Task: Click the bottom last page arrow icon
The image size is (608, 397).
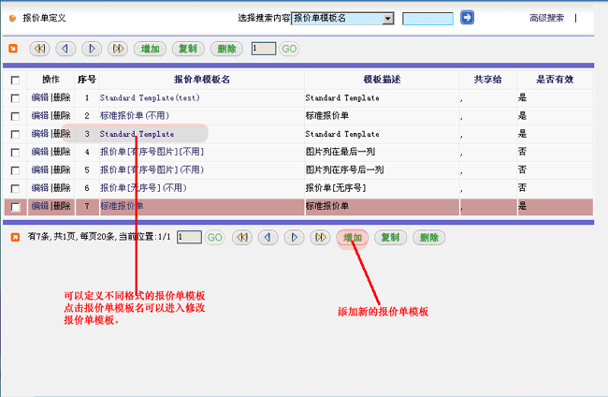Action: coord(320,238)
